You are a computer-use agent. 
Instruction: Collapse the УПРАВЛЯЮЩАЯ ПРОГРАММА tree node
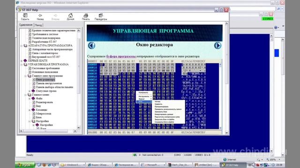(x=22, y=64)
